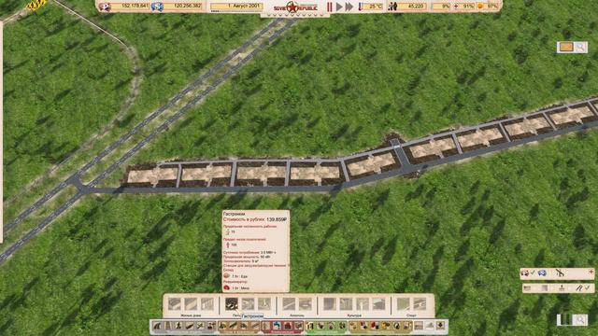Open second icon in gray toolbar group
This screenshot has width=598, height=336.
(x=168, y=326)
